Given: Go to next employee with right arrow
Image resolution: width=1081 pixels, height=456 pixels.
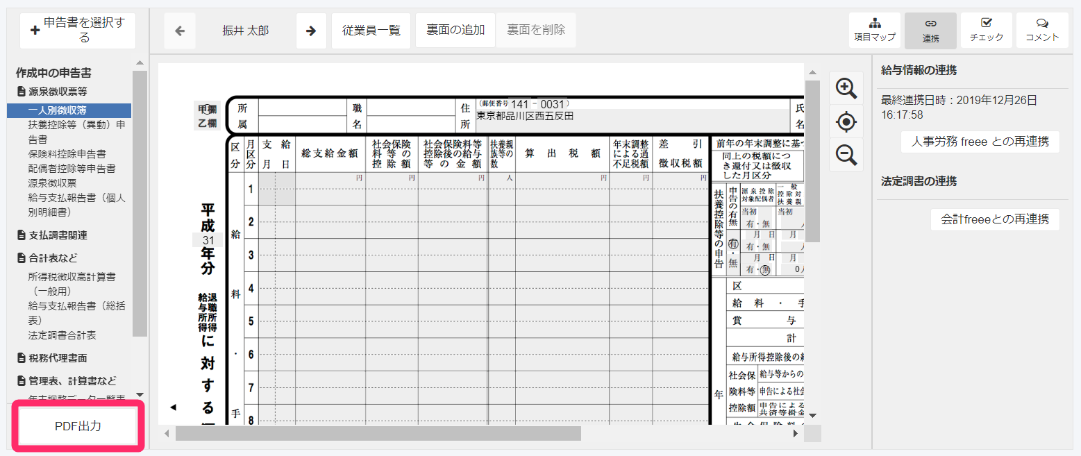Looking at the screenshot, I should pos(311,31).
